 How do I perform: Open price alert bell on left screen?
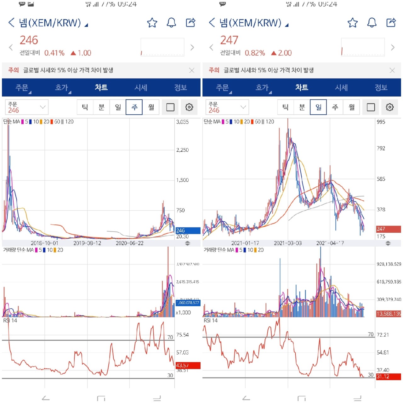[x=171, y=23]
